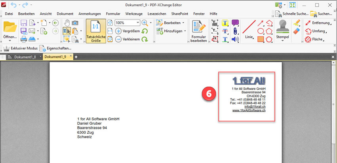Click the Fit Visible icon

pyautogui.click(x=110, y=39)
